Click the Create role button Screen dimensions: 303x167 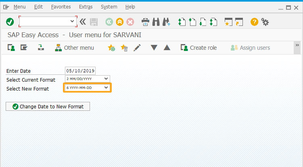click(x=199, y=48)
